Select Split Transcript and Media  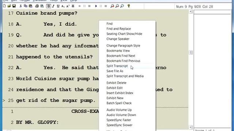(x=125, y=76)
